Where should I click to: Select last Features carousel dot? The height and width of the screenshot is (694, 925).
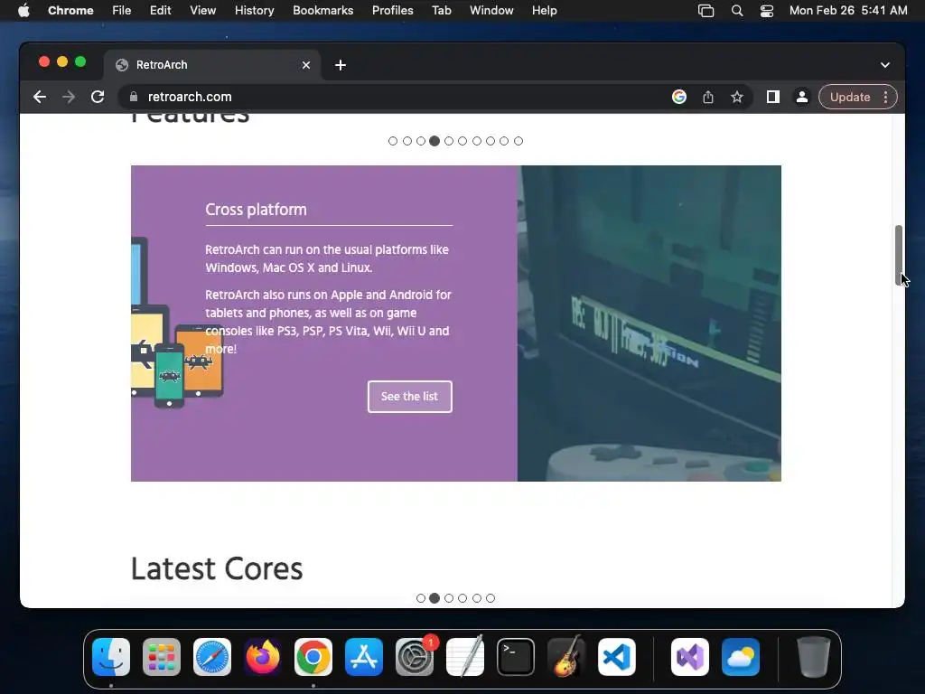click(519, 141)
